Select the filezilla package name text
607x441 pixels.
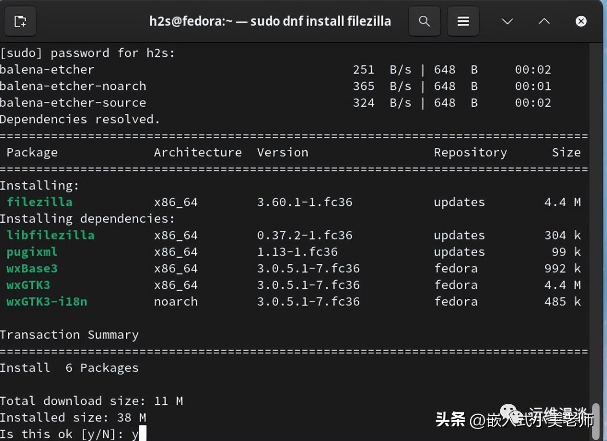coord(39,202)
